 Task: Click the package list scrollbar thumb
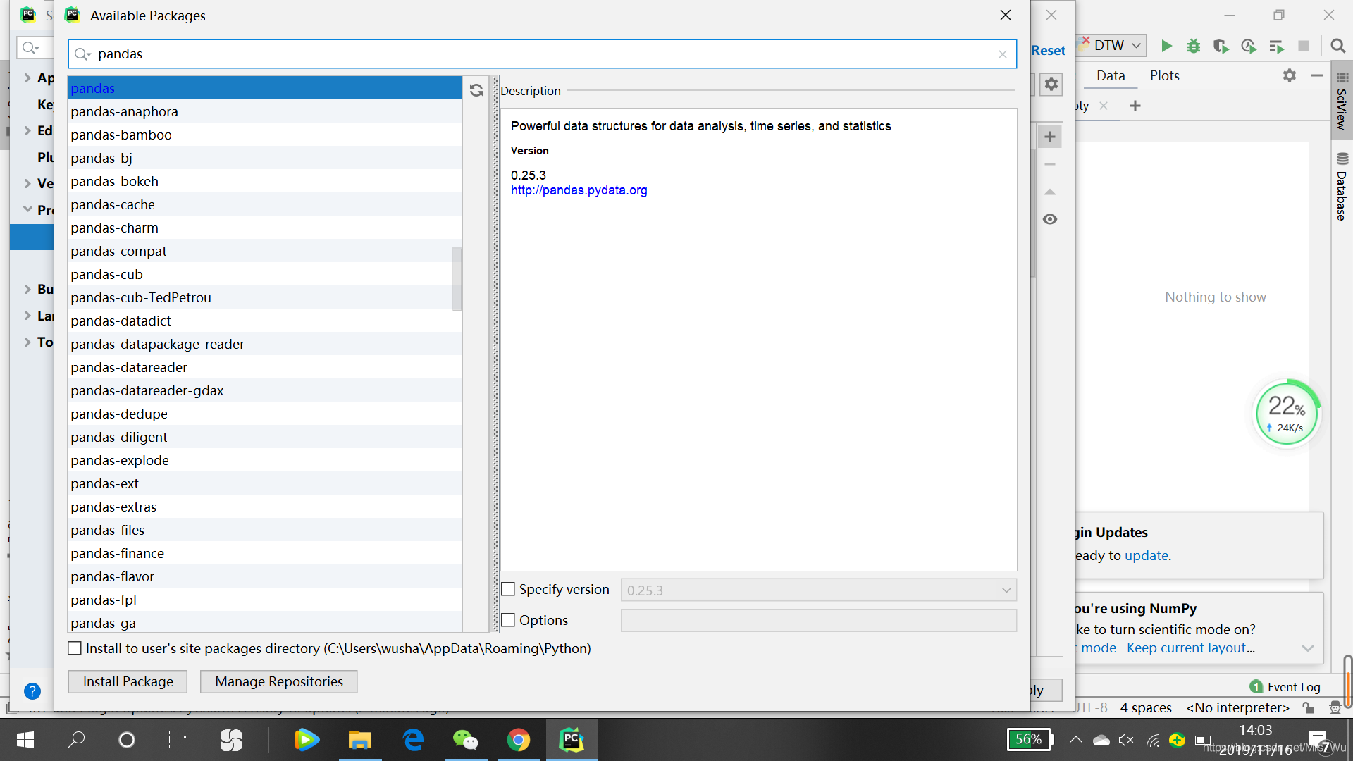tap(457, 279)
